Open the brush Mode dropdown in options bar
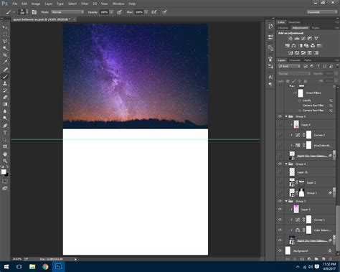This screenshot has width=340, height=272. 67,12
